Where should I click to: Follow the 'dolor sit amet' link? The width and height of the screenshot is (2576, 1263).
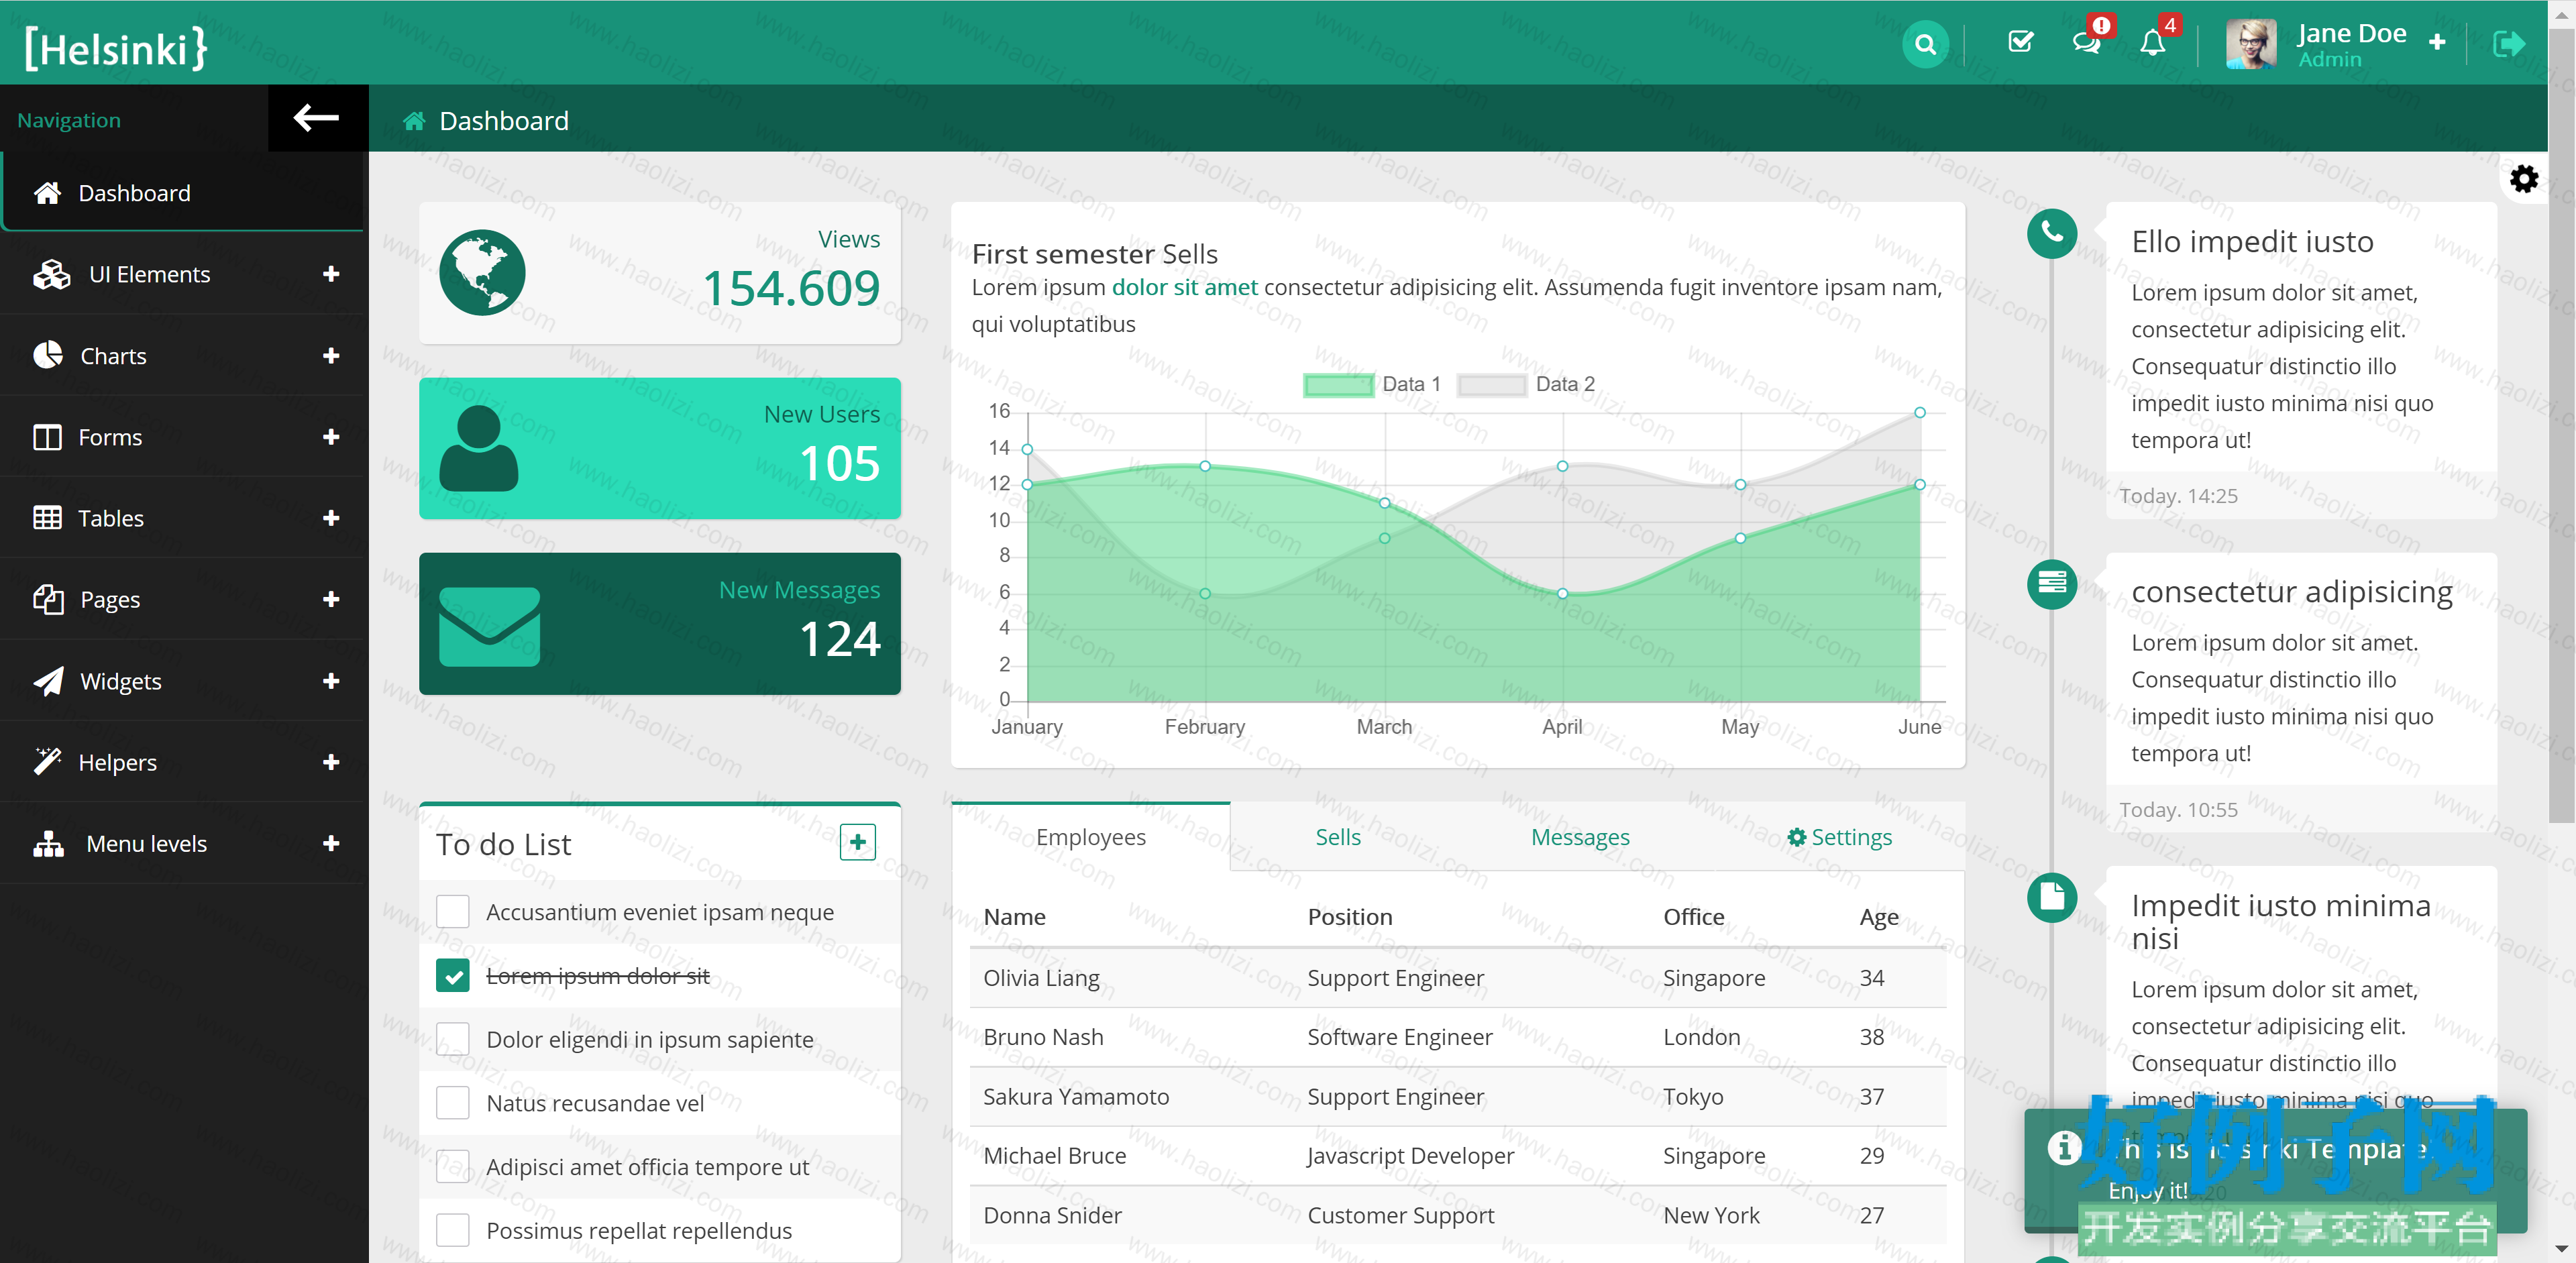pos(1184,287)
